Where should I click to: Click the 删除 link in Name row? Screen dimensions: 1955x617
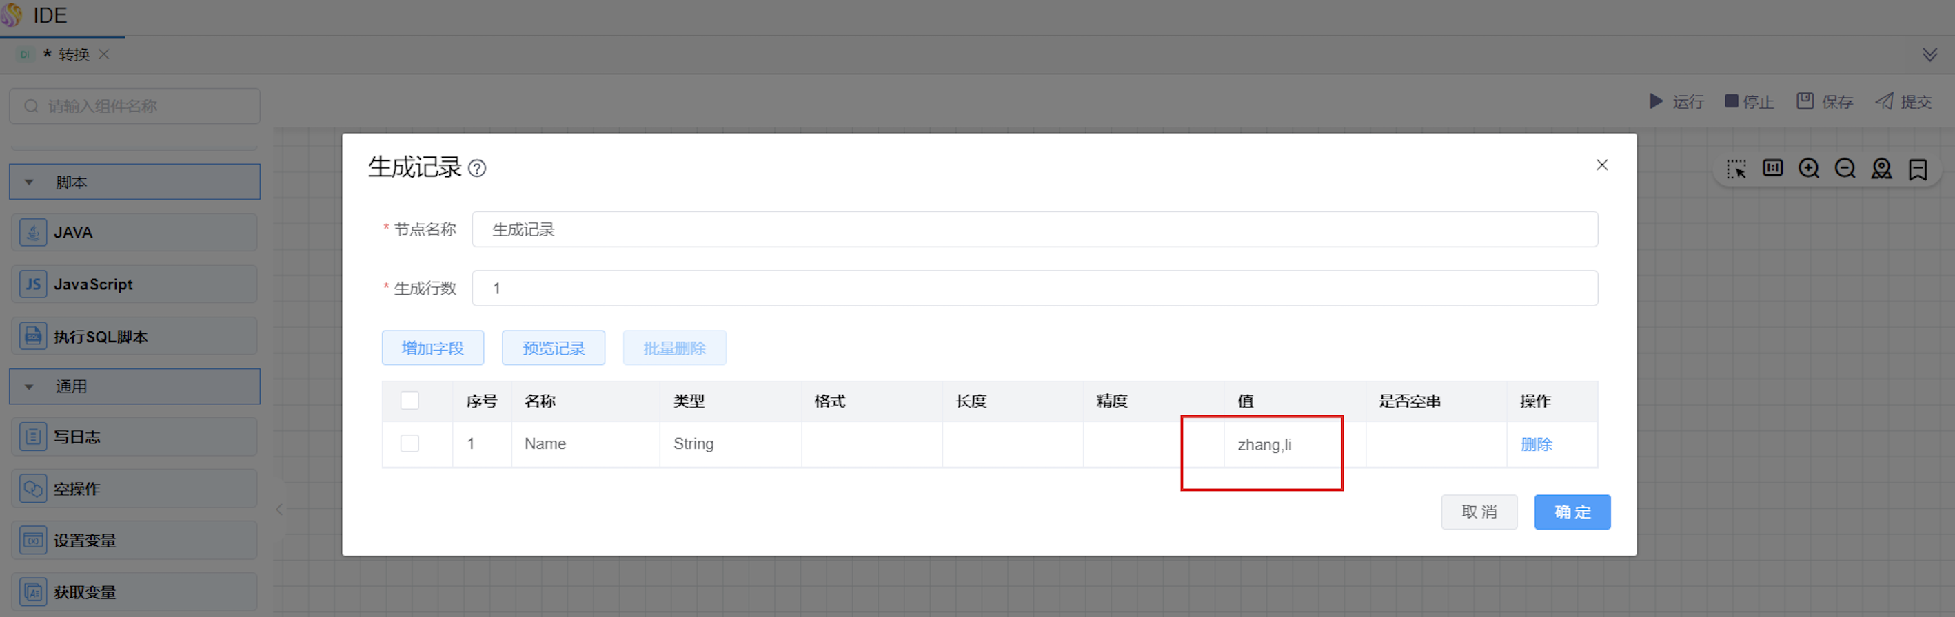point(1536,444)
